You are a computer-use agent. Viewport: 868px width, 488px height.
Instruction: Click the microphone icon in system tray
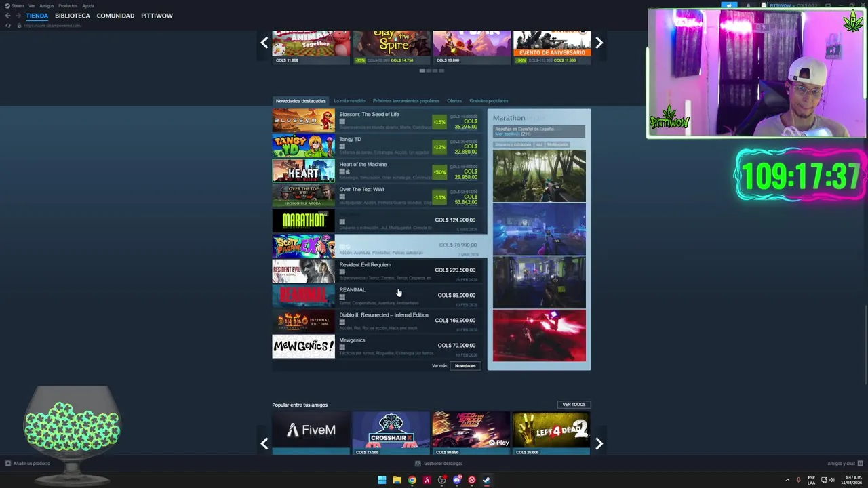[798, 480]
